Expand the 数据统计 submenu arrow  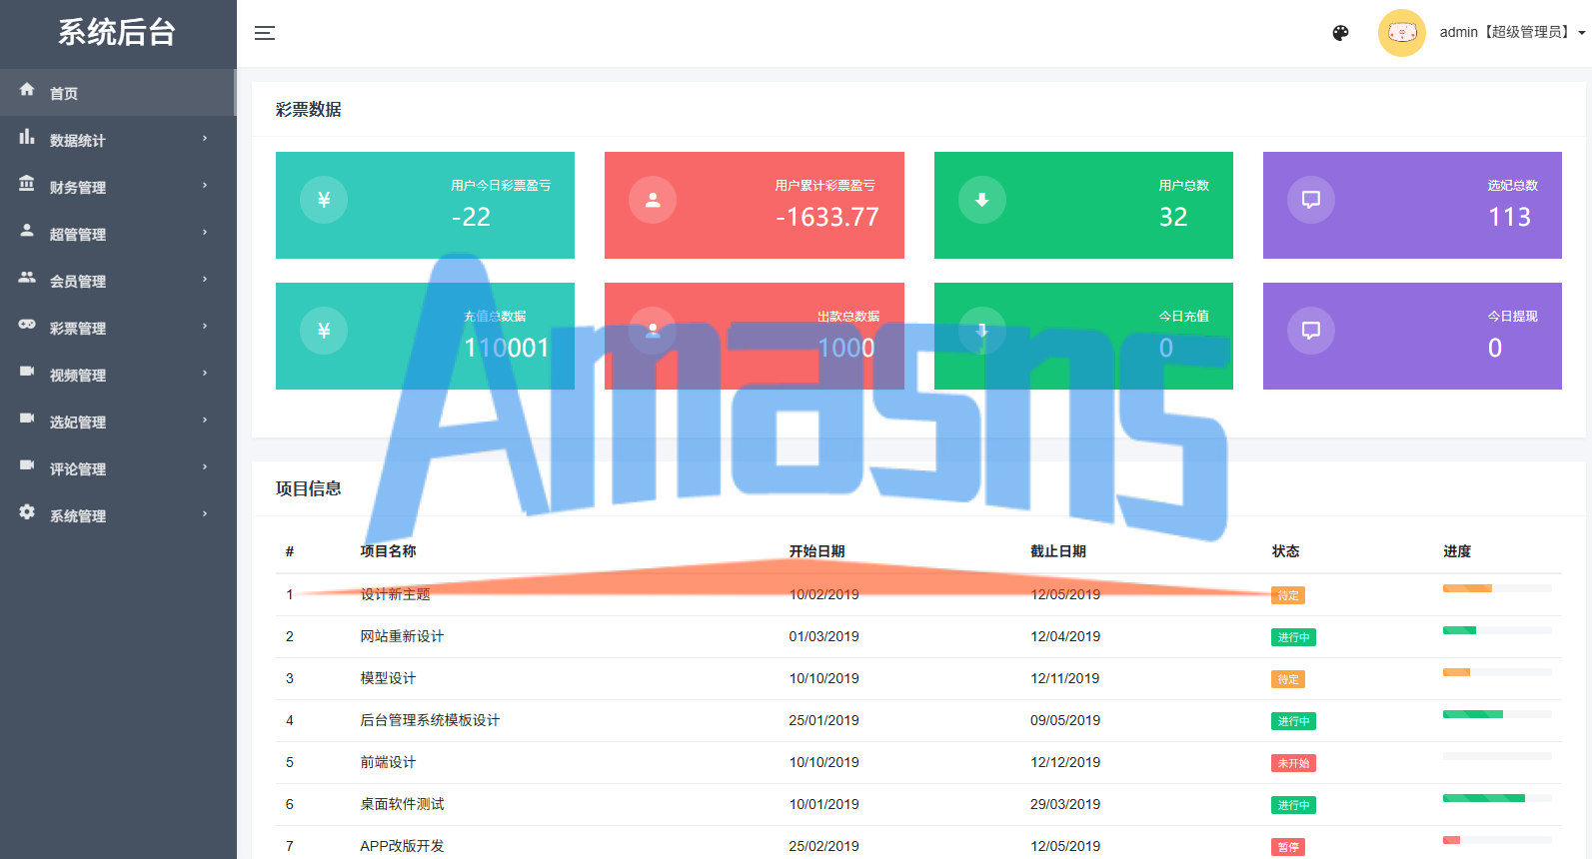click(x=205, y=139)
